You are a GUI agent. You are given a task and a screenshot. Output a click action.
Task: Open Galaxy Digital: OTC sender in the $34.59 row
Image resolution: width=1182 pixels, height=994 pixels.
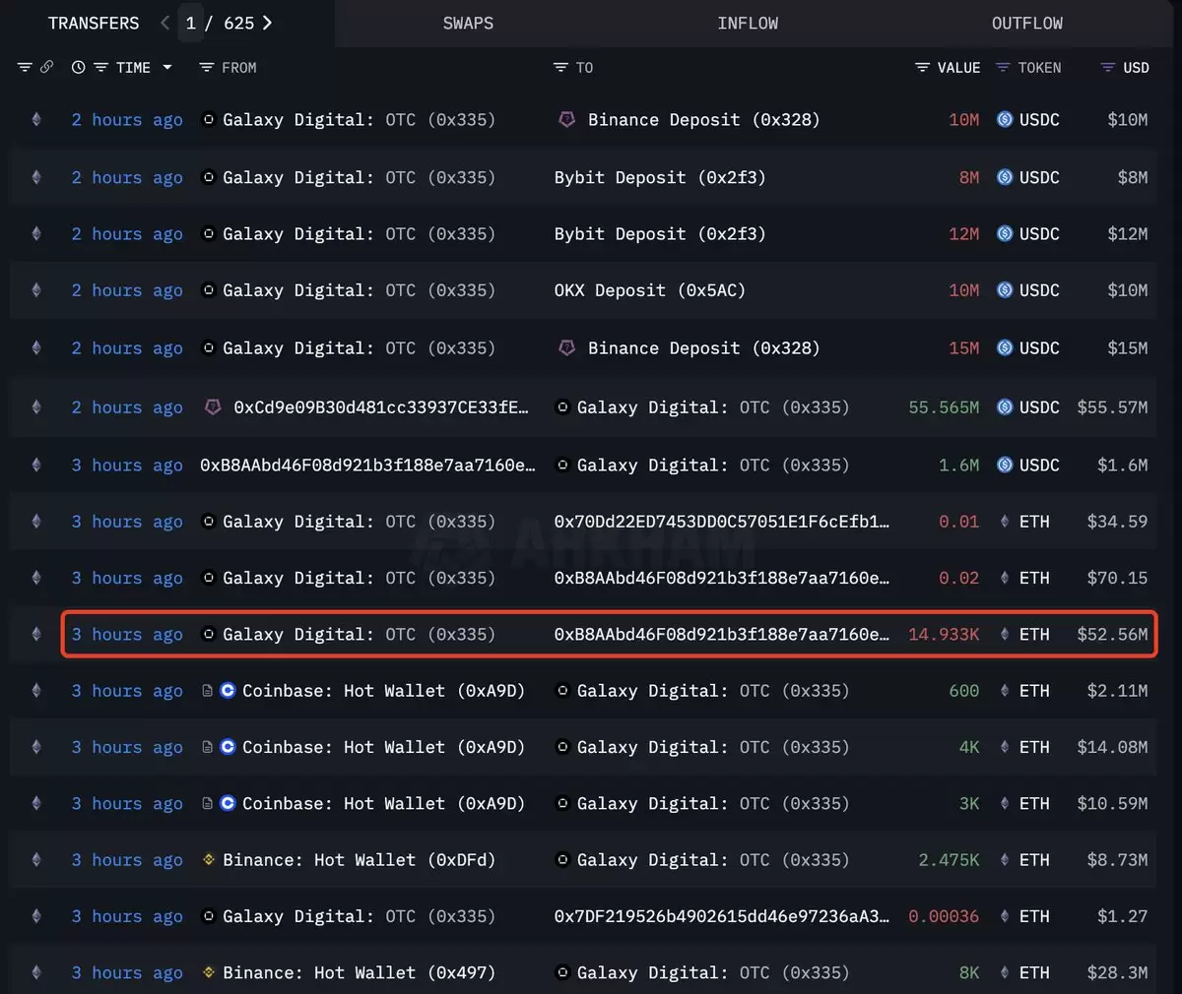359,522
